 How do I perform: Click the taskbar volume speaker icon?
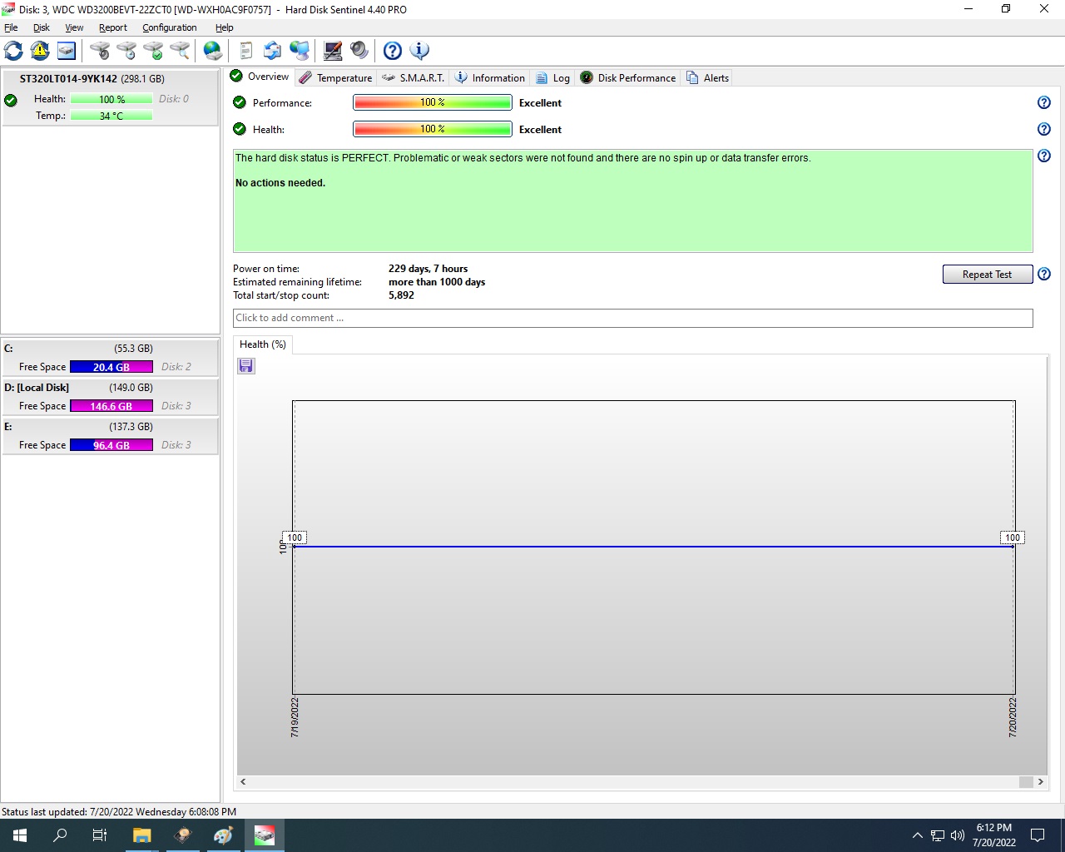958,835
